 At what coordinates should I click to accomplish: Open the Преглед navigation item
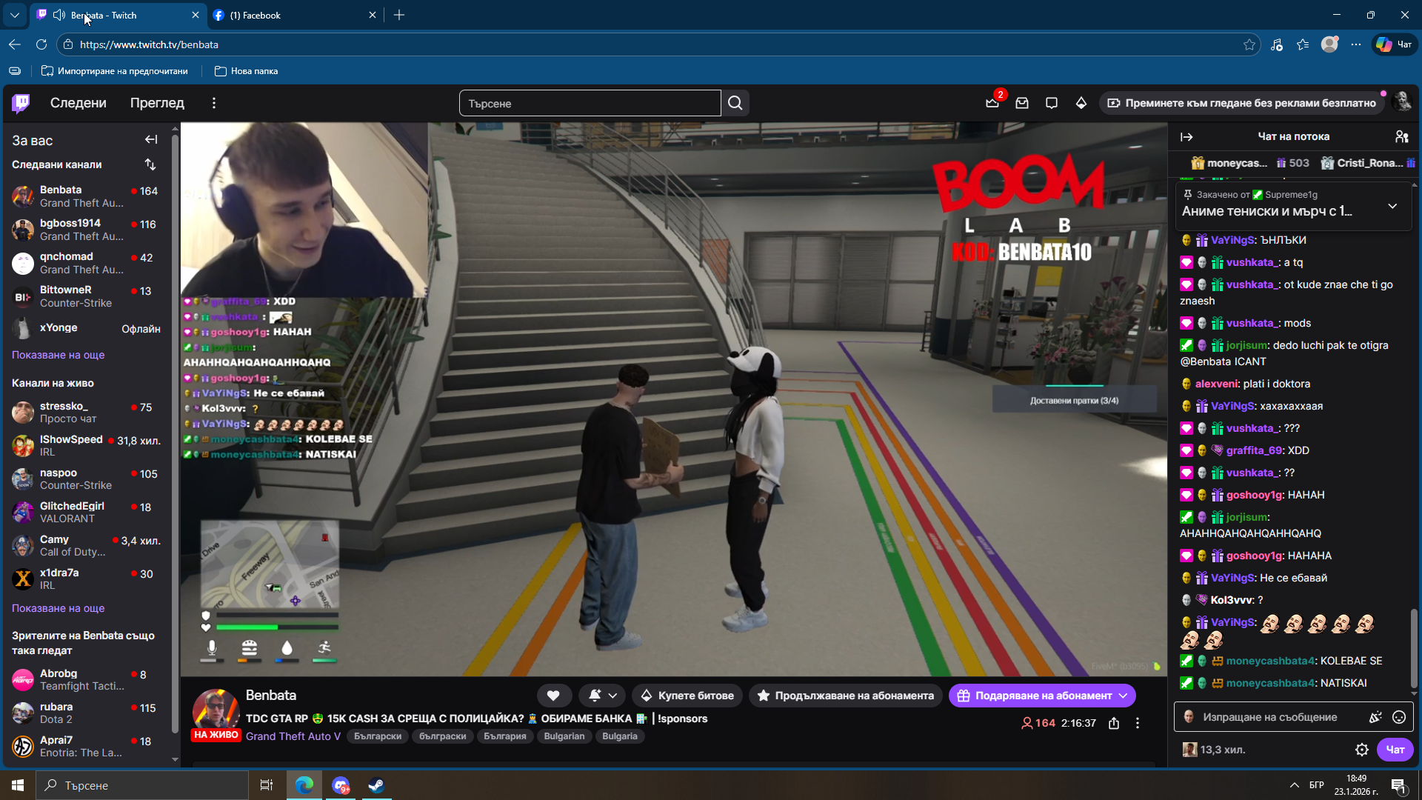point(157,103)
